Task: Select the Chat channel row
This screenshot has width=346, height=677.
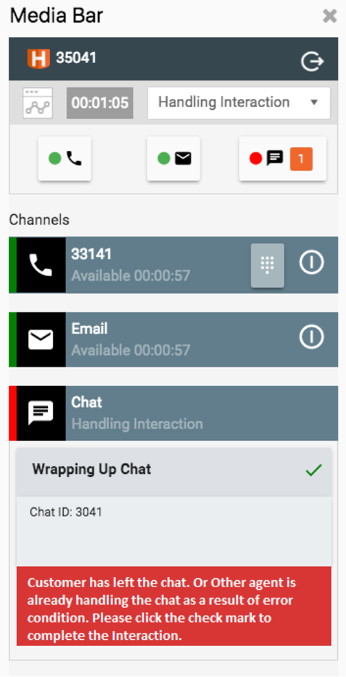Action: click(173, 413)
